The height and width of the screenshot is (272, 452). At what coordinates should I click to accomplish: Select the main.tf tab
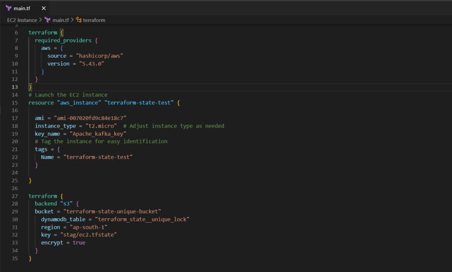click(25, 8)
